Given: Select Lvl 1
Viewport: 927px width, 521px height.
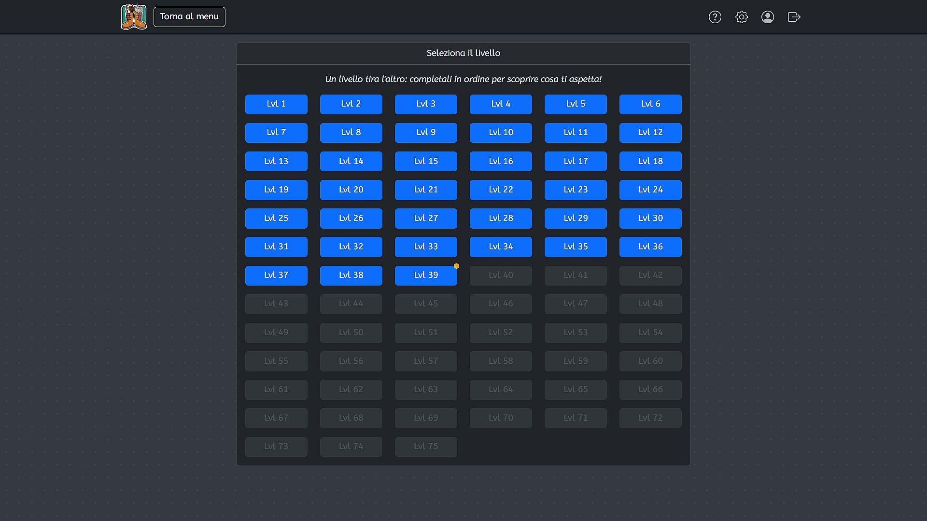Looking at the screenshot, I should pos(276,104).
